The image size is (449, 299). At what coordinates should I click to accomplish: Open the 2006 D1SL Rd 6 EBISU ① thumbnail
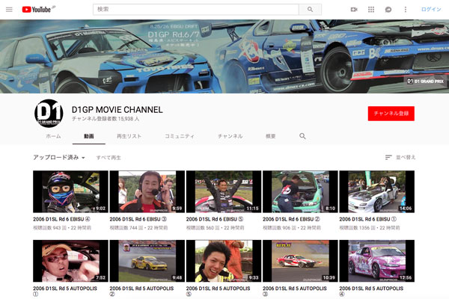tap(376, 191)
